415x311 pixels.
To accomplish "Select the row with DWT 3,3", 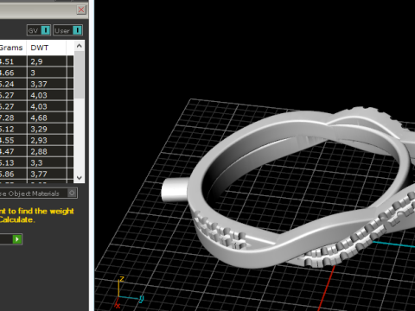I will 36,162.
